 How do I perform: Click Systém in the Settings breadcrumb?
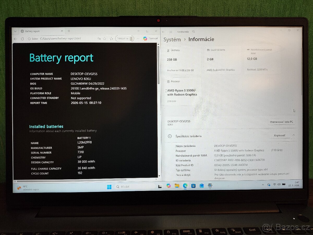tap(172, 39)
